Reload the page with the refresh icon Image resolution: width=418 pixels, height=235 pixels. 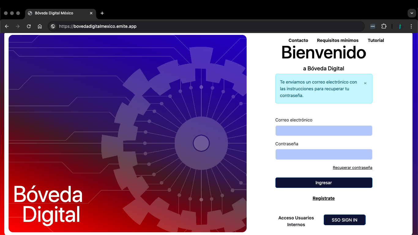tap(29, 26)
